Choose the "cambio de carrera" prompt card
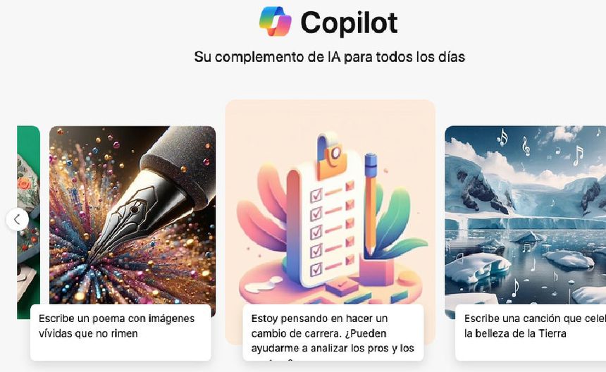This screenshot has height=372, width=606. pos(333,333)
